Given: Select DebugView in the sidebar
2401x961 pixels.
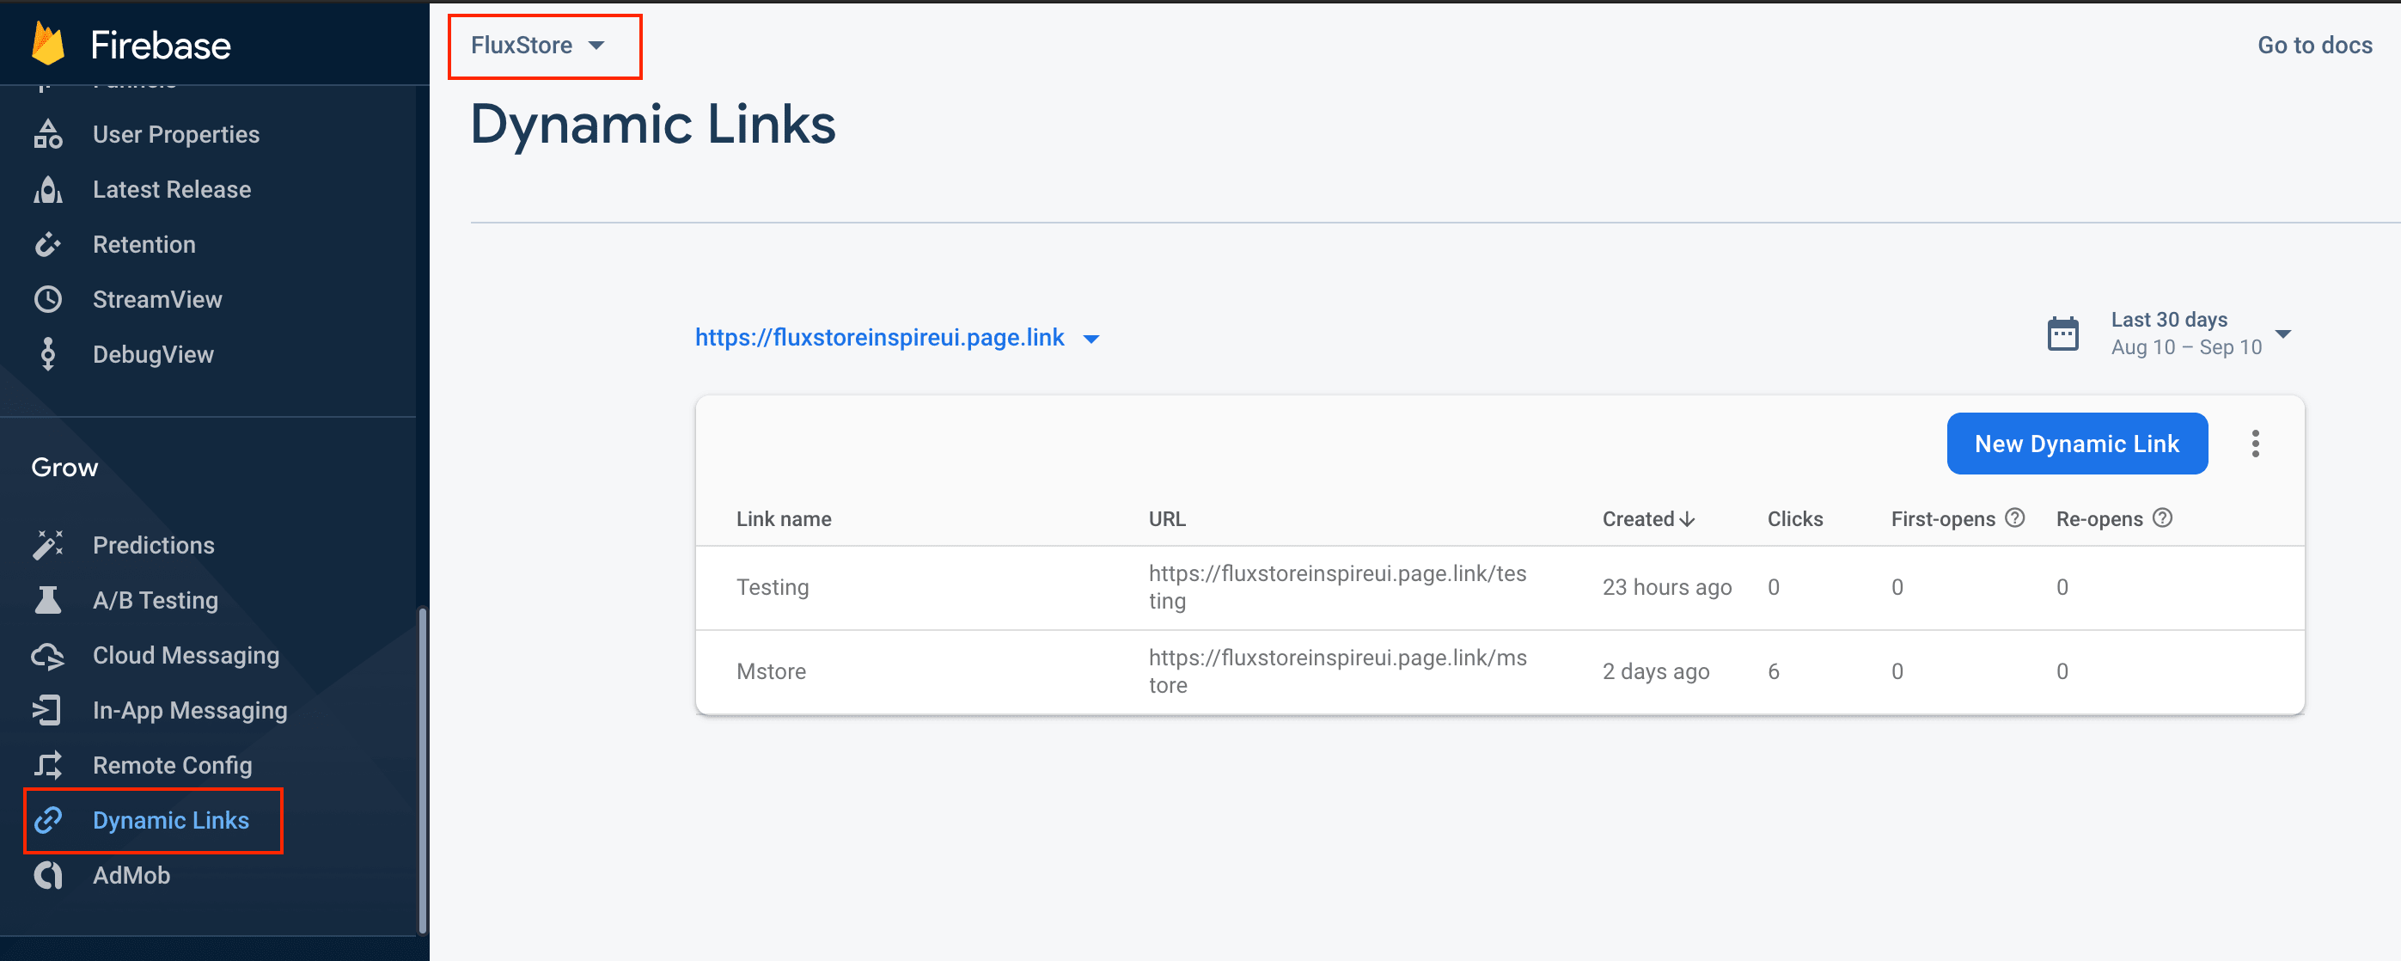Looking at the screenshot, I should tap(153, 354).
